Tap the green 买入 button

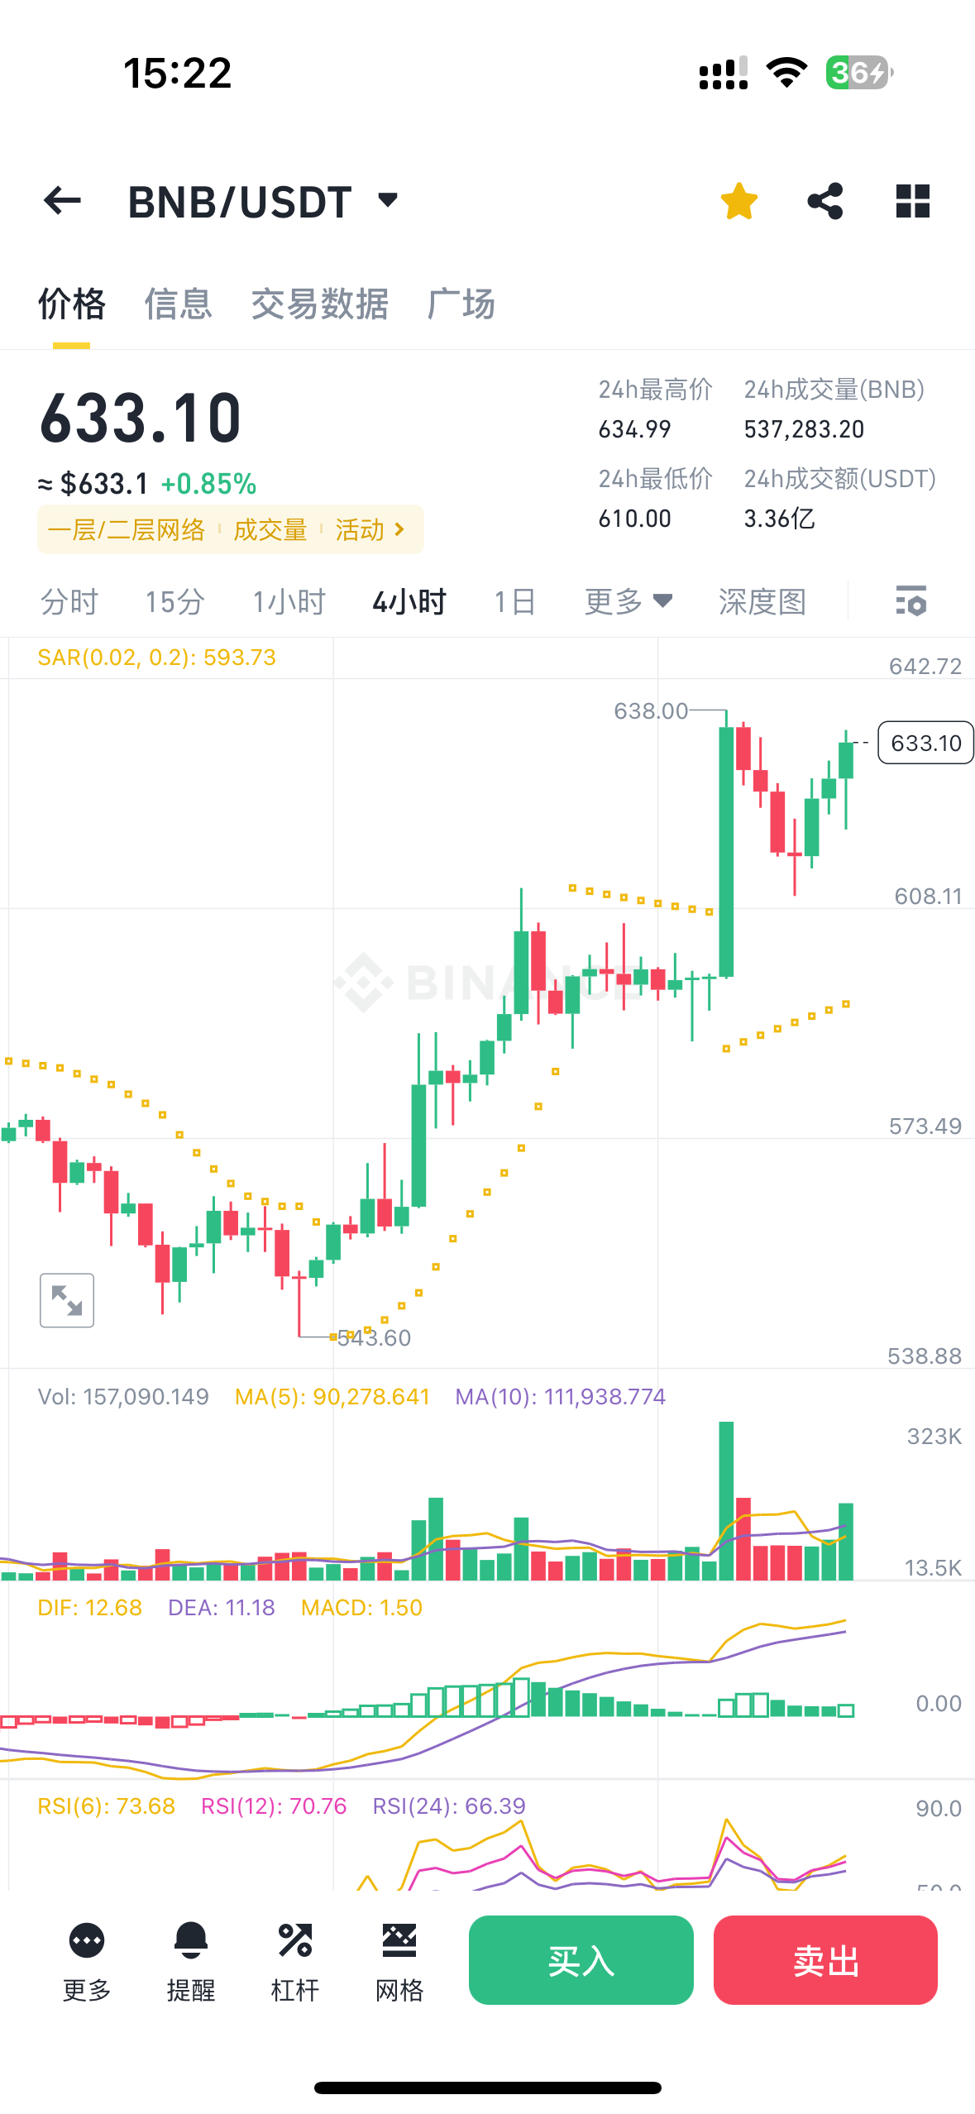pos(581,1959)
